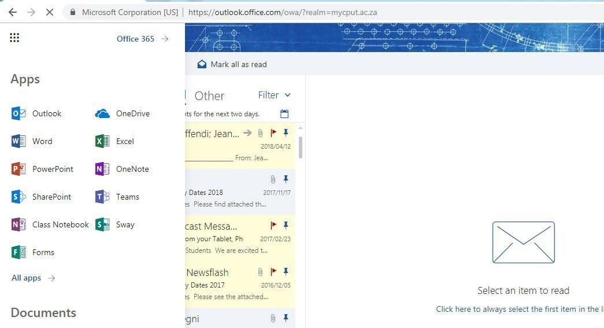Unpin the 2018/04/12 message

(286, 133)
